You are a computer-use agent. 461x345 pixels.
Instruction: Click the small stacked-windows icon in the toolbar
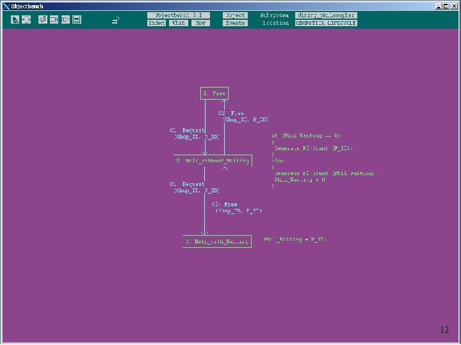pyautogui.click(x=116, y=20)
